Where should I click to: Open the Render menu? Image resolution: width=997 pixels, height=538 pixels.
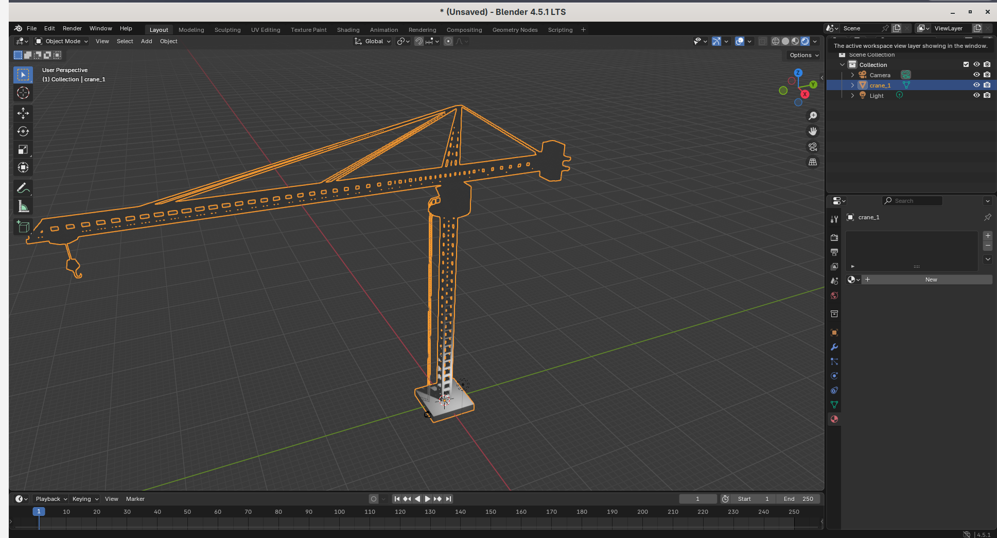pyautogui.click(x=72, y=28)
